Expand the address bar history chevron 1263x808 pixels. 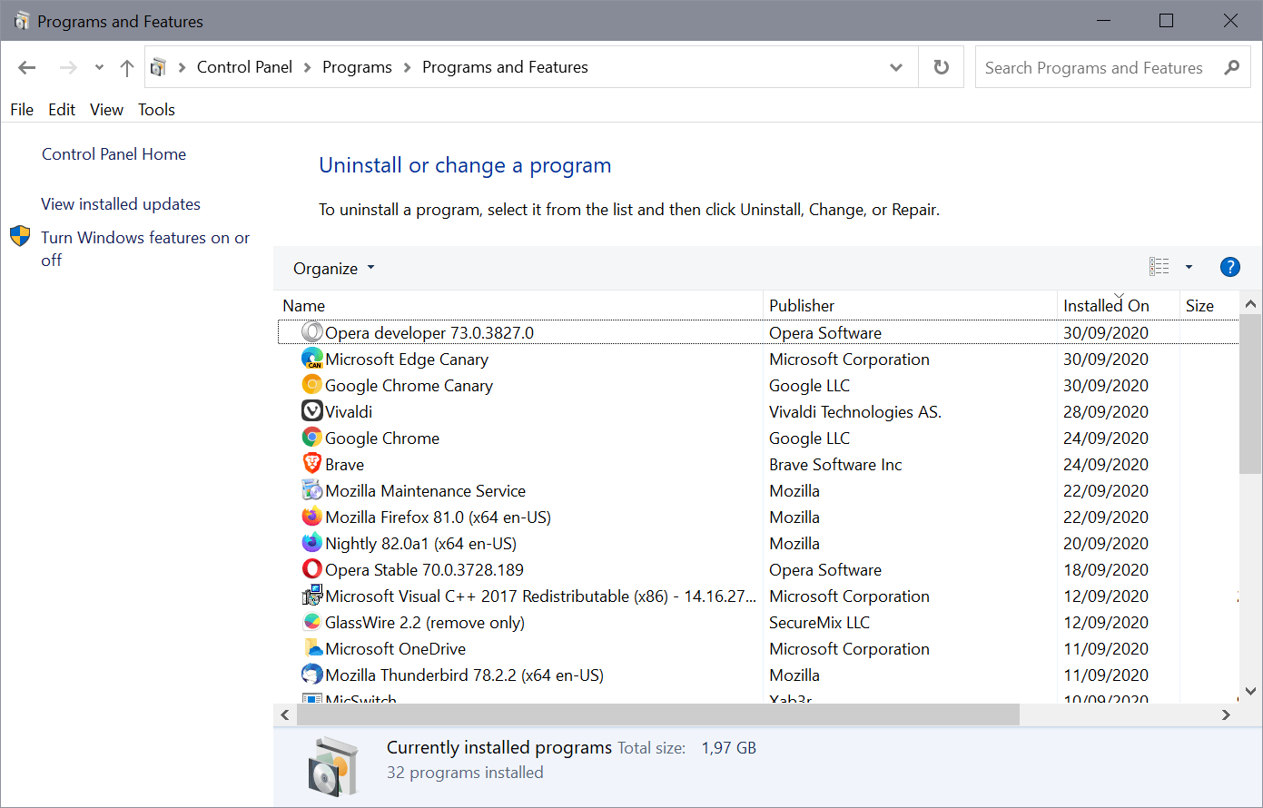(x=895, y=66)
